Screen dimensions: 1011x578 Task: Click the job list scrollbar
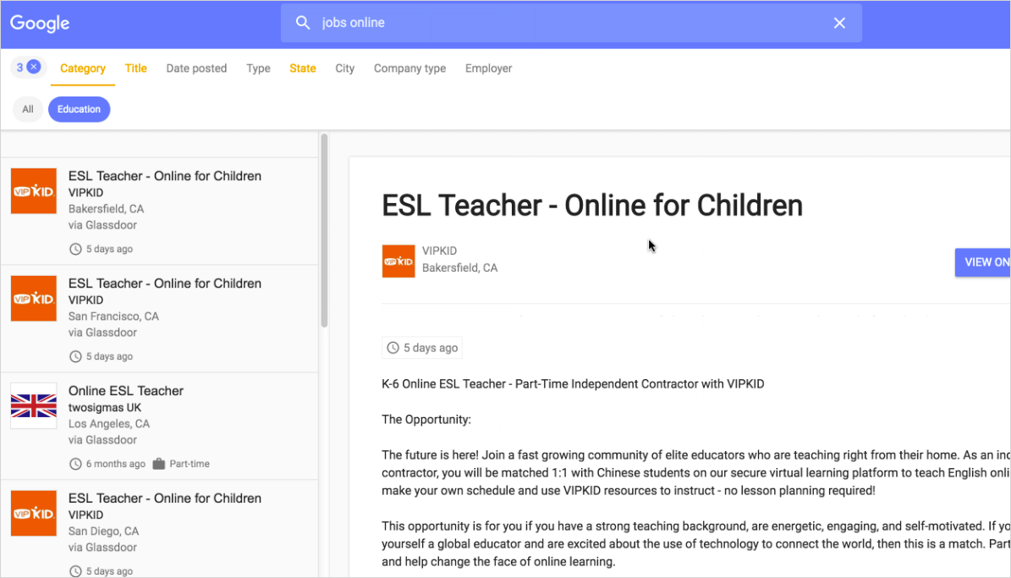click(x=324, y=230)
